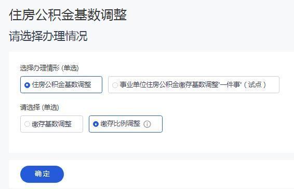Click the blank area of the form panel
Image resolution: width=294 pixels, height=189 pixels.
(x=225, y=131)
